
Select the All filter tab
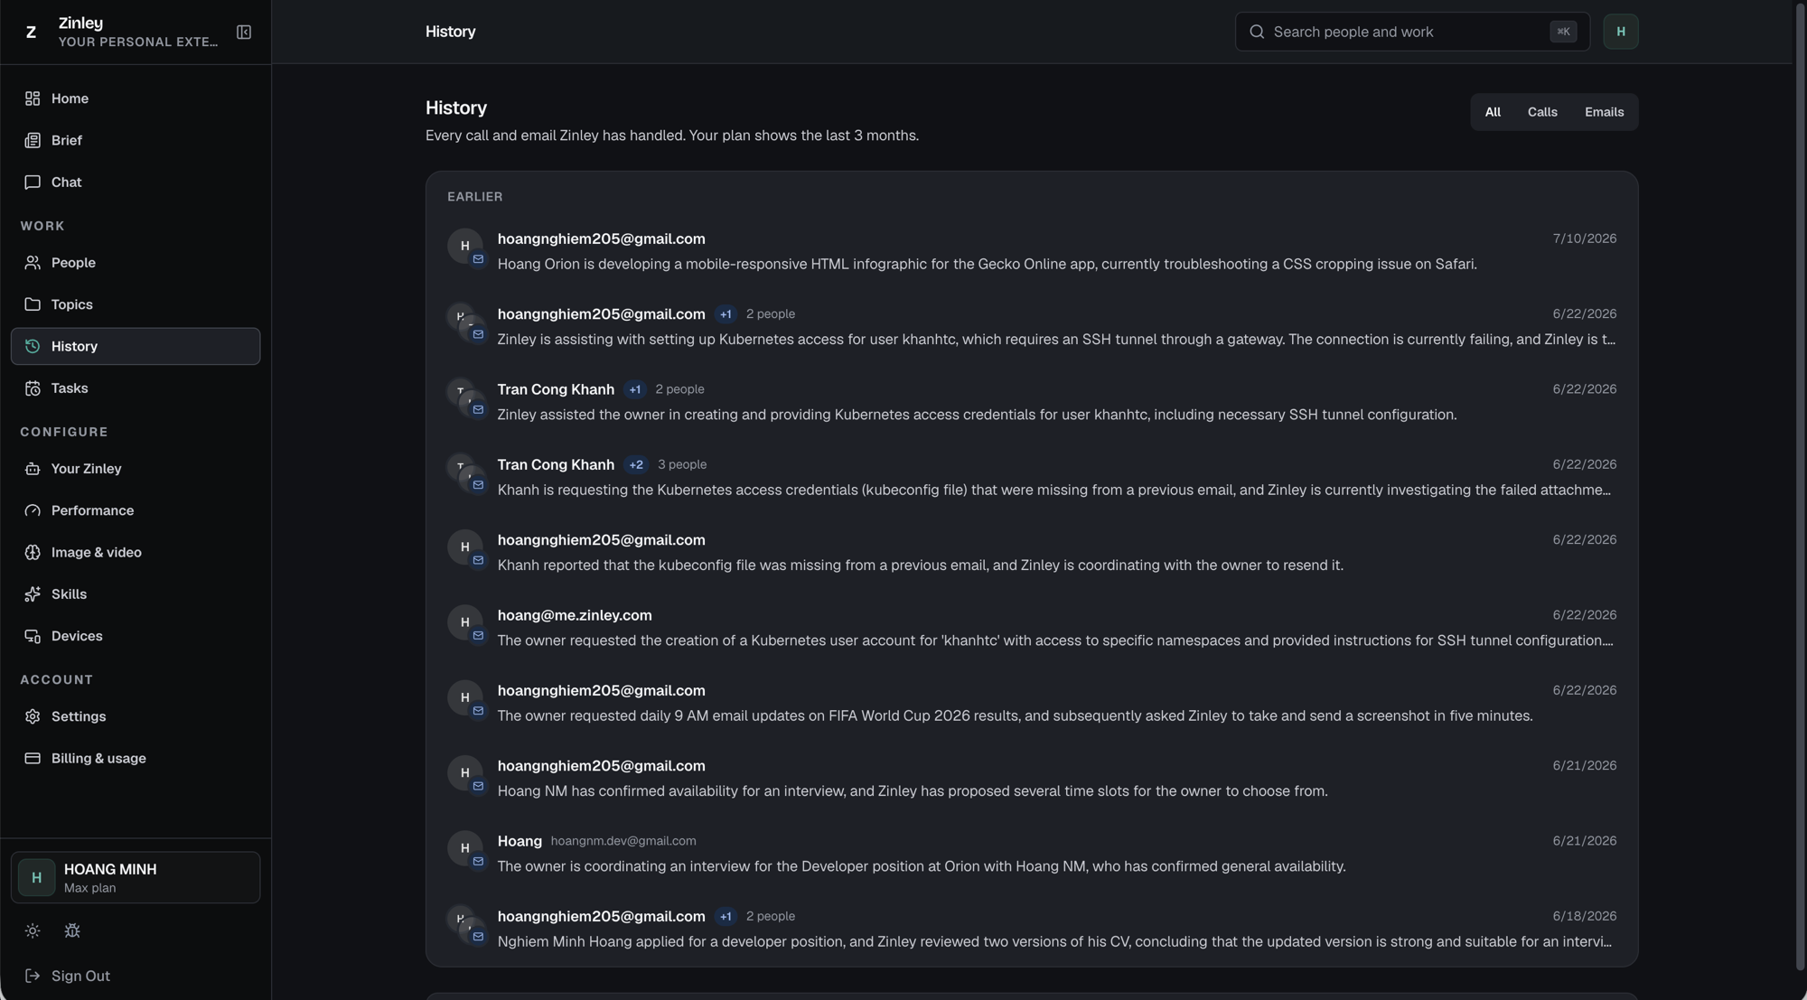tap(1493, 112)
